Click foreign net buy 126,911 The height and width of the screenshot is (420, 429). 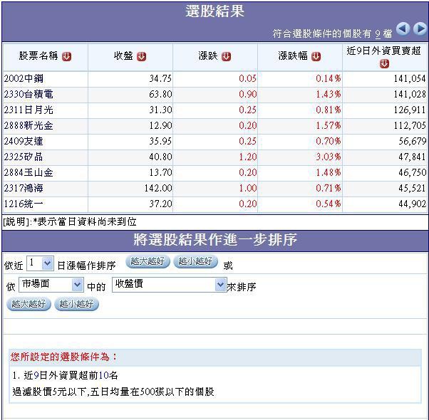(410, 110)
